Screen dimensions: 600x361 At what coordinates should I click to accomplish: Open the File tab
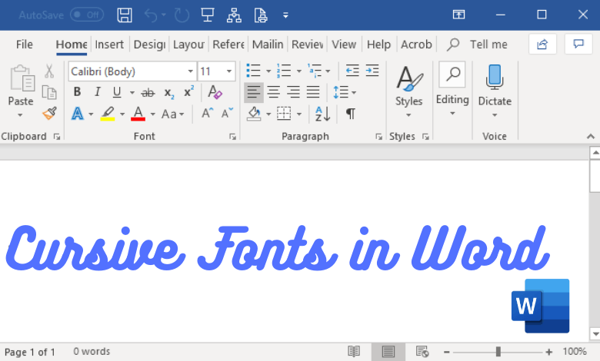(x=24, y=45)
